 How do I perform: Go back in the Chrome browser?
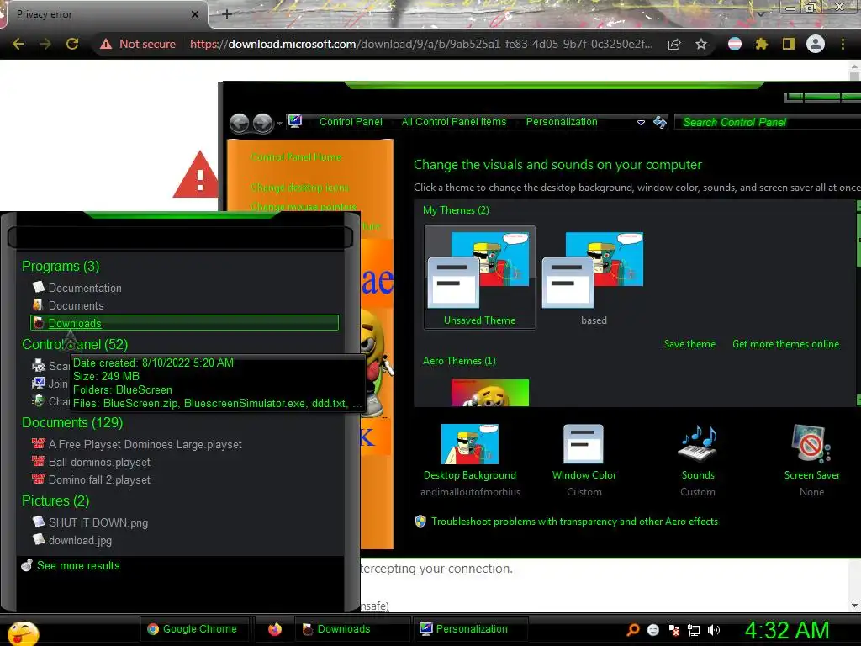coord(18,44)
